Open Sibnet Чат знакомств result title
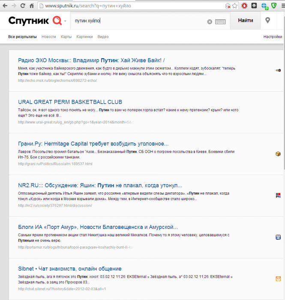Viewport: 285px width, 300px height. tap(70, 269)
